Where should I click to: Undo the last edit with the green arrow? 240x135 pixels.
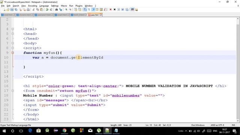pos(47,9)
